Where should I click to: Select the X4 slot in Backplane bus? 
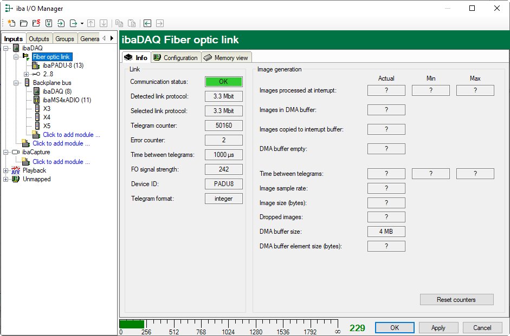[47, 117]
